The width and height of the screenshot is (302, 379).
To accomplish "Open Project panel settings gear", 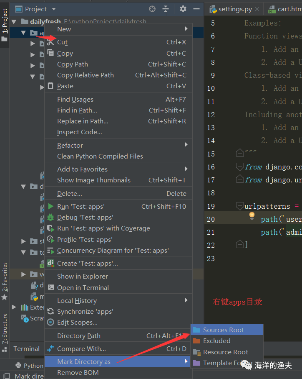I will (183, 9).
